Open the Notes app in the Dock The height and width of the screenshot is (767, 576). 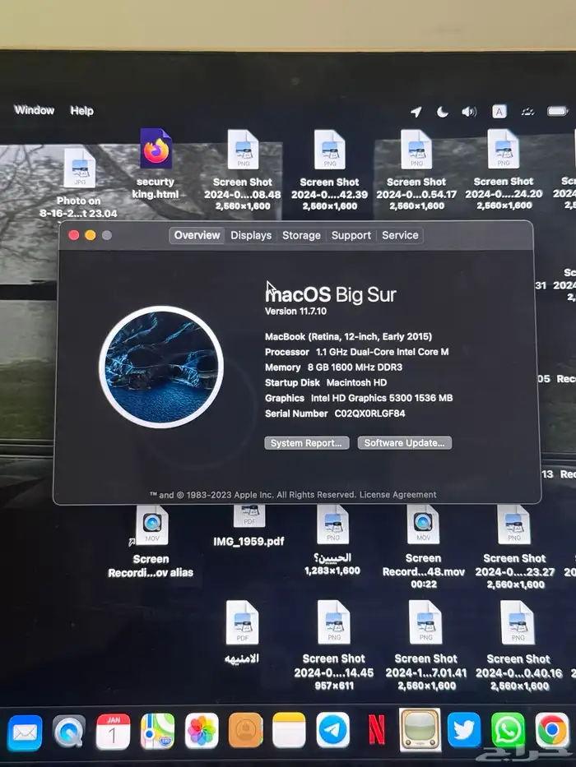(289, 730)
